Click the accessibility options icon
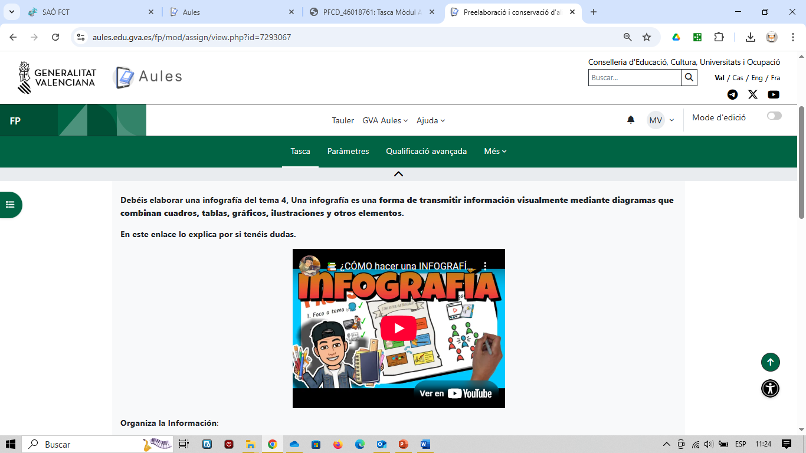Screen dimensions: 806x453 coord(770,388)
